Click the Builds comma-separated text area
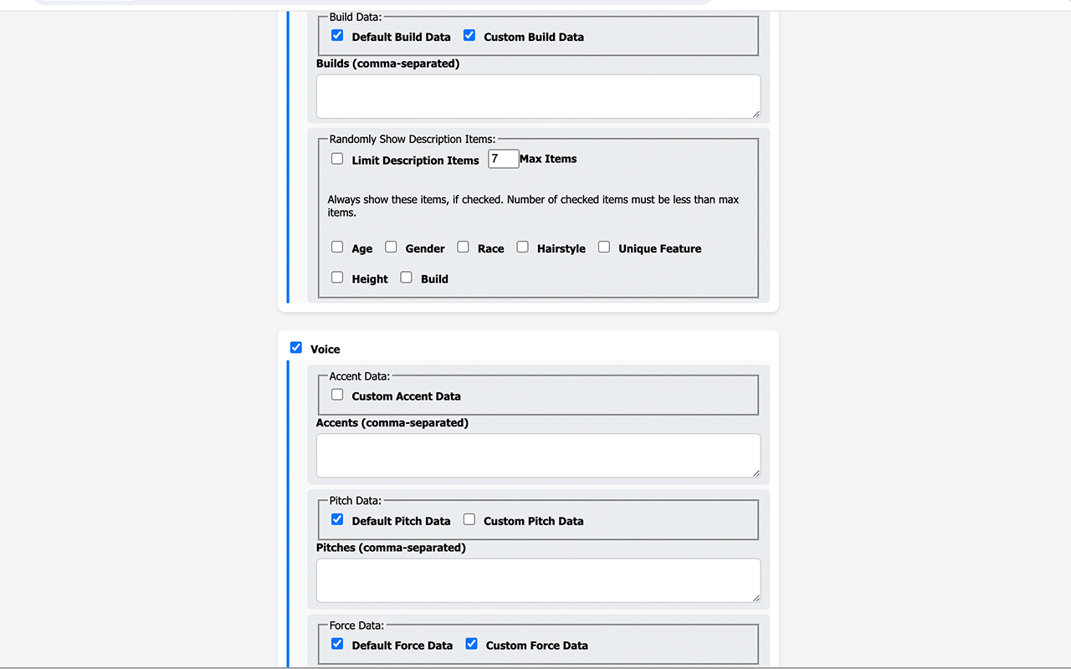1071x669 pixels. coord(538,96)
